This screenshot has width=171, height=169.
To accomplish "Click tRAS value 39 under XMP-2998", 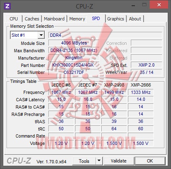I will click(x=114, y=121).
